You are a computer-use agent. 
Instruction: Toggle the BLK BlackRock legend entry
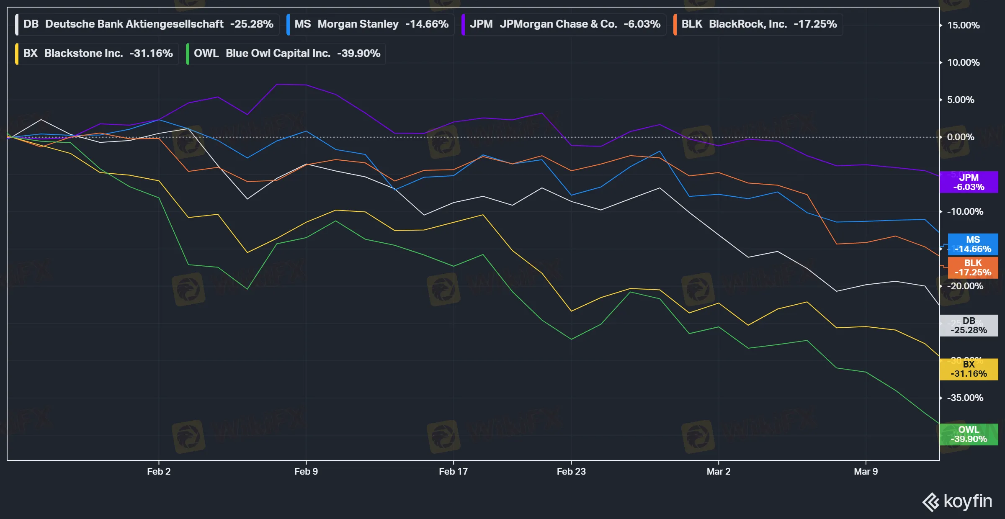point(758,24)
